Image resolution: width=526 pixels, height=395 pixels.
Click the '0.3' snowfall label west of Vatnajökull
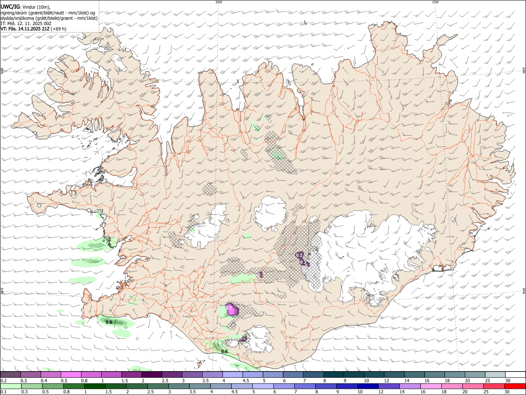tap(299, 256)
